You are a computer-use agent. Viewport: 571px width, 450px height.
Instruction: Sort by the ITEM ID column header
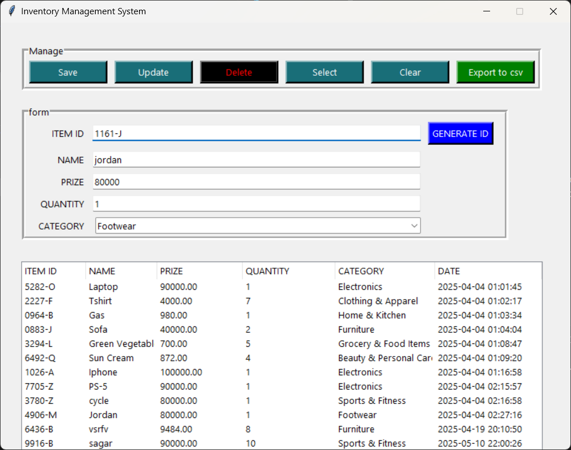[x=54, y=271]
